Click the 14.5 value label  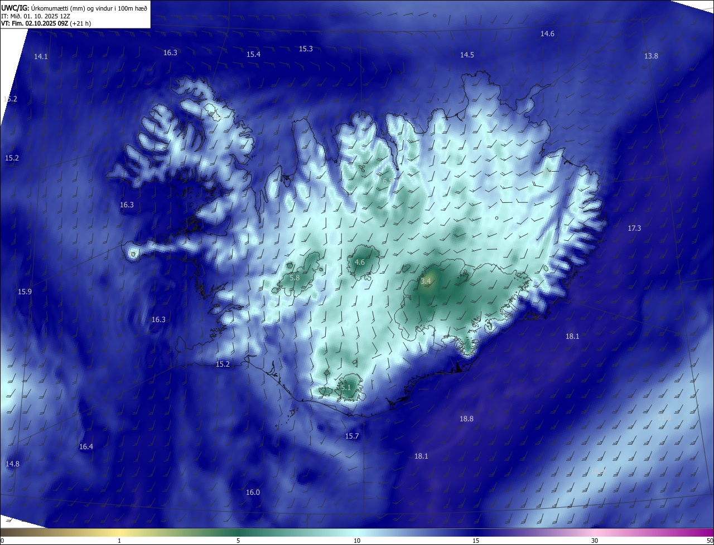(467, 55)
